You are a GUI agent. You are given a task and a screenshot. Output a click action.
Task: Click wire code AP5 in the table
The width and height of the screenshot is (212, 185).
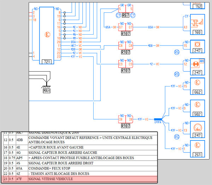19,158
